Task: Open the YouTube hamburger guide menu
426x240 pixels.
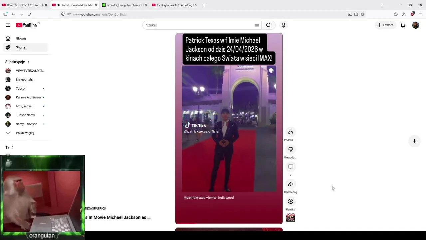Action: (x=8, y=25)
